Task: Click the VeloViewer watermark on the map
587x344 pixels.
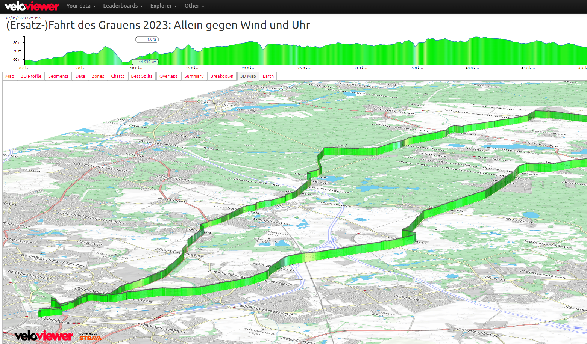Action: click(44, 336)
